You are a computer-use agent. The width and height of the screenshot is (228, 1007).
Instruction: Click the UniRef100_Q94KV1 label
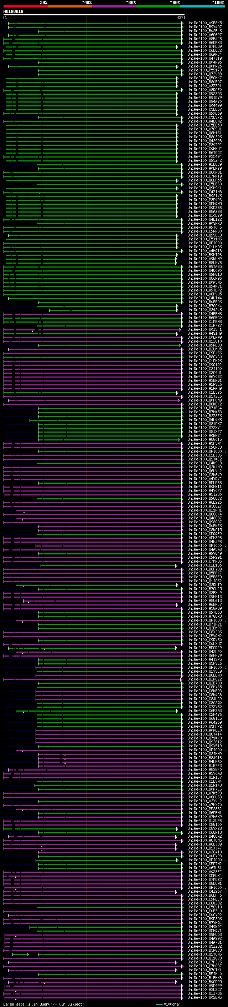pos(204,286)
